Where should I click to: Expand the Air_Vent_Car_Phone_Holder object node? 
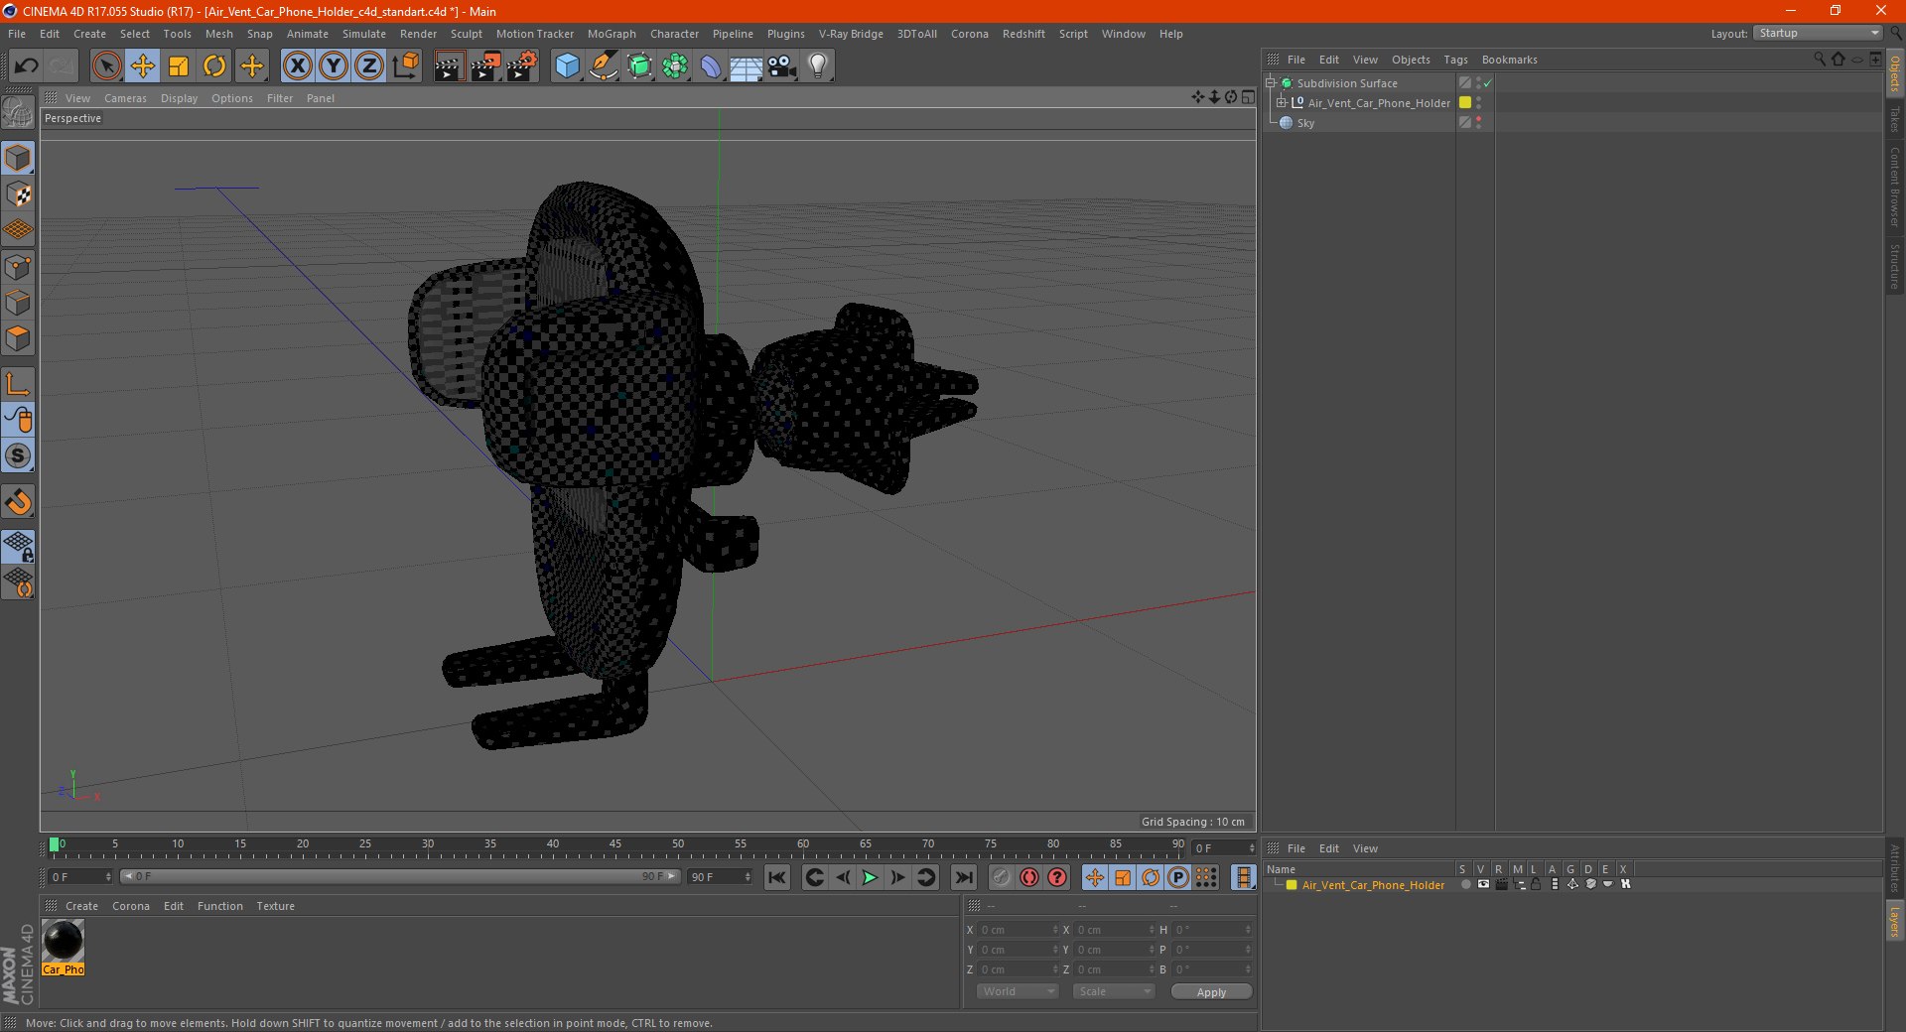(x=1282, y=103)
